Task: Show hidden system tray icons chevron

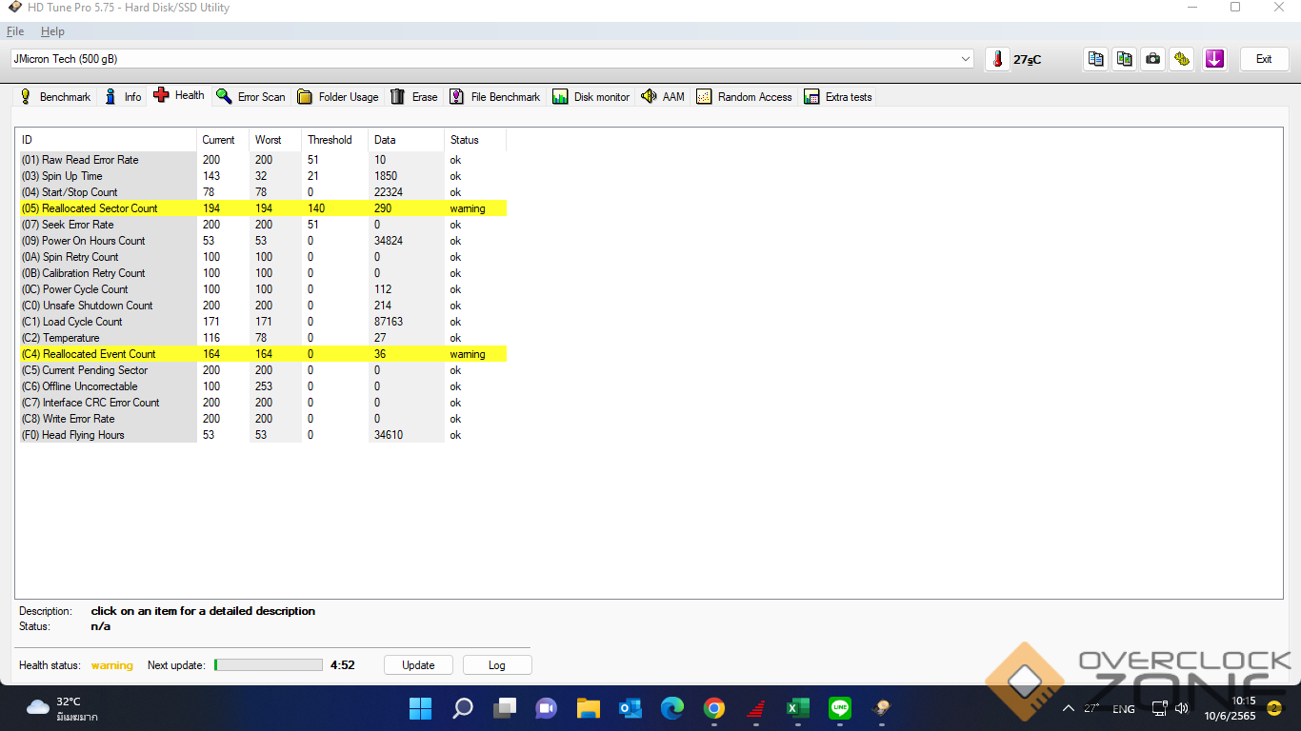Action: coord(1068,708)
